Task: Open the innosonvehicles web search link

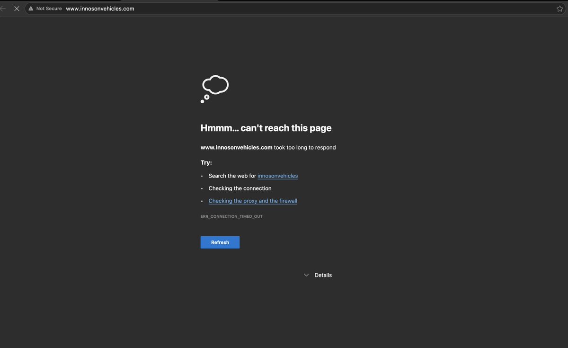Action: point(278,176)
